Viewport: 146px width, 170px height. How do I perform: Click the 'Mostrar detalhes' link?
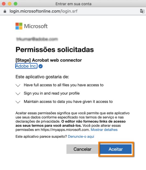(104, 130)
